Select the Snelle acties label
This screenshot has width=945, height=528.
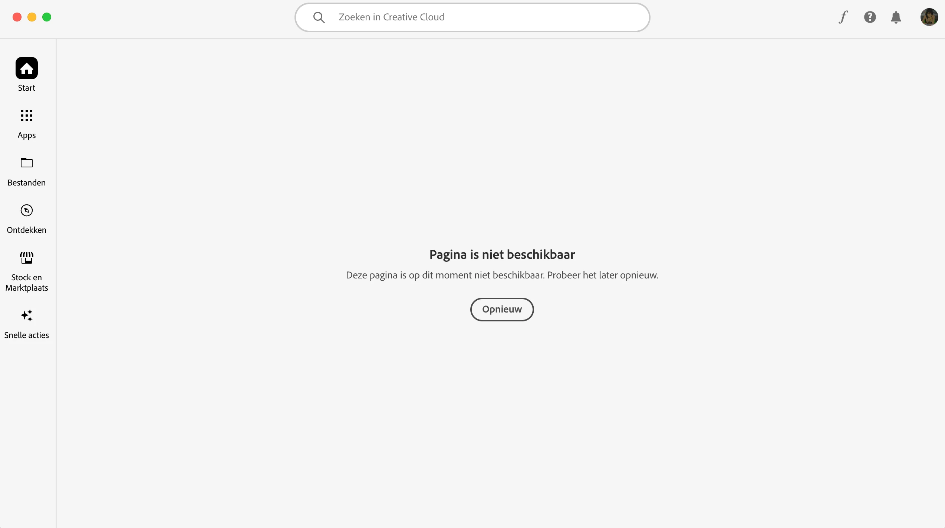tap(27, 335)
